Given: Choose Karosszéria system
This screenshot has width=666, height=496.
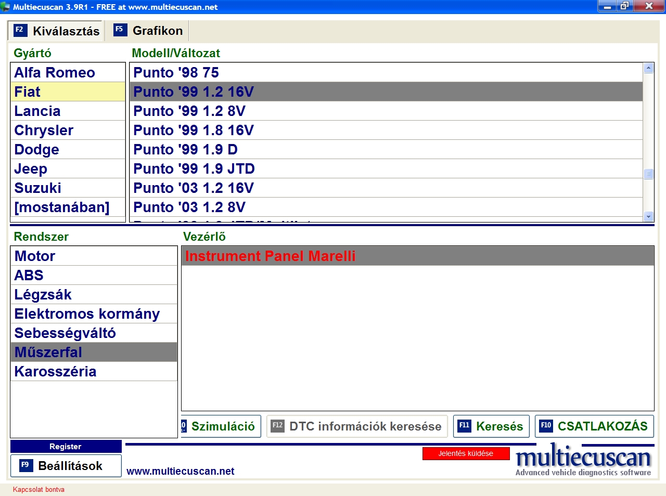Looking at the screenshot, I should (x=94, y=371).
